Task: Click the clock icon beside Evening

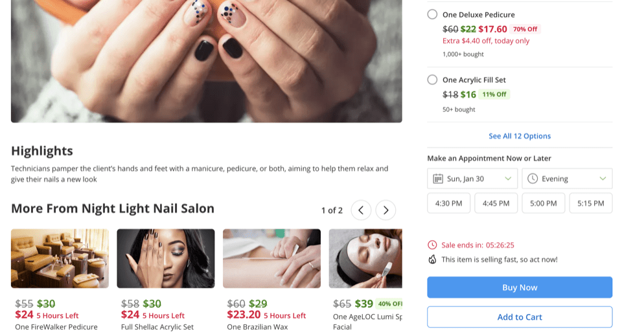Action: point(533,179)
